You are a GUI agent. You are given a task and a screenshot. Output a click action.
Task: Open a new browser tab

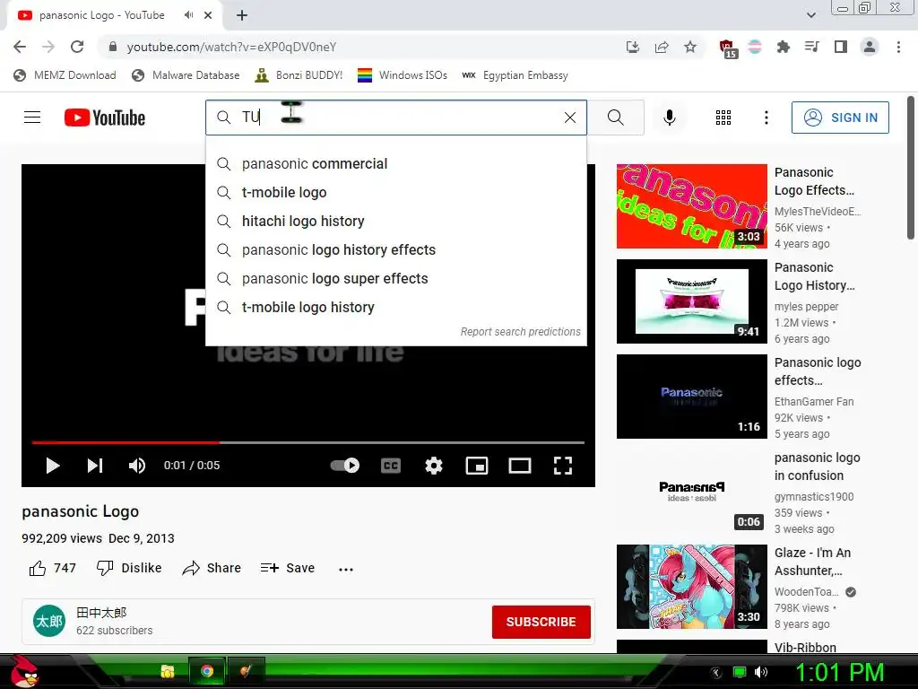(242, 15)
